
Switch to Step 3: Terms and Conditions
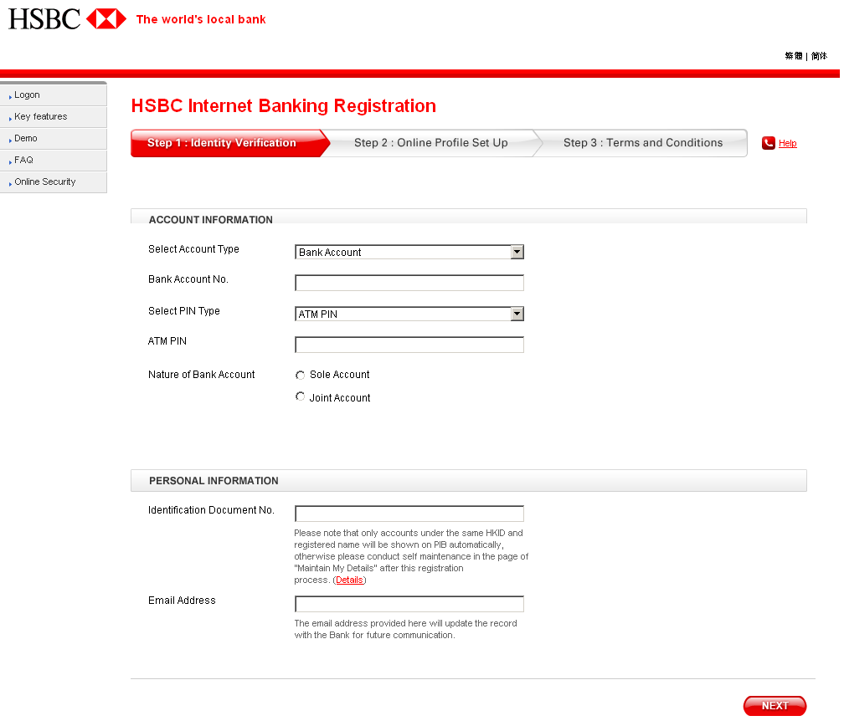[x=643, y=143]
